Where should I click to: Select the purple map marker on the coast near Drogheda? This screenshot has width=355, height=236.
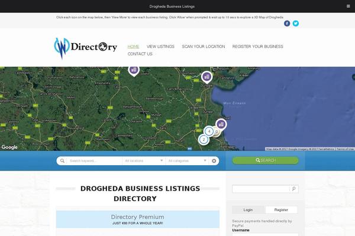point(221,124)
